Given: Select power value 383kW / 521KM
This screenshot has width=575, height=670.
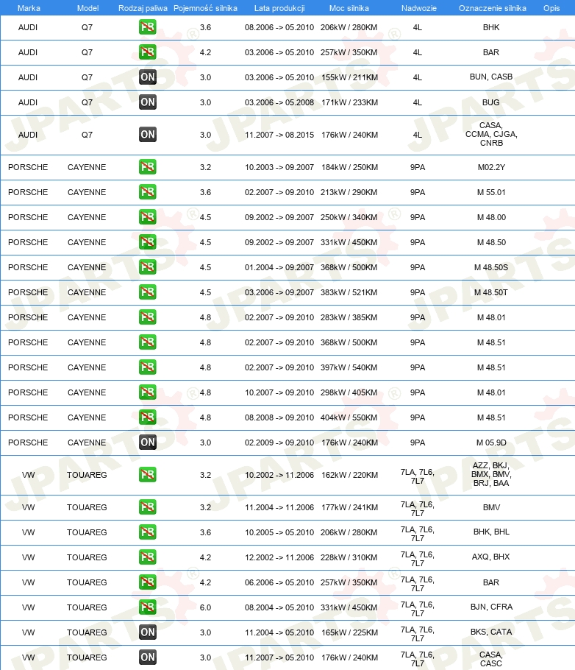Looking at the screenshot, I should pyautogui.click(x=349, y=293).
